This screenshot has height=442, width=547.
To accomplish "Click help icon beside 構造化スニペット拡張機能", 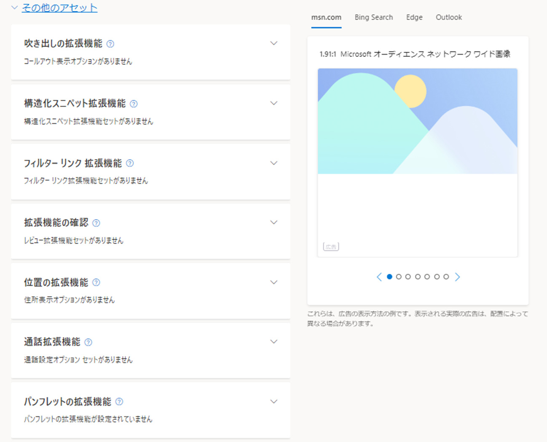I will (134, 104).
